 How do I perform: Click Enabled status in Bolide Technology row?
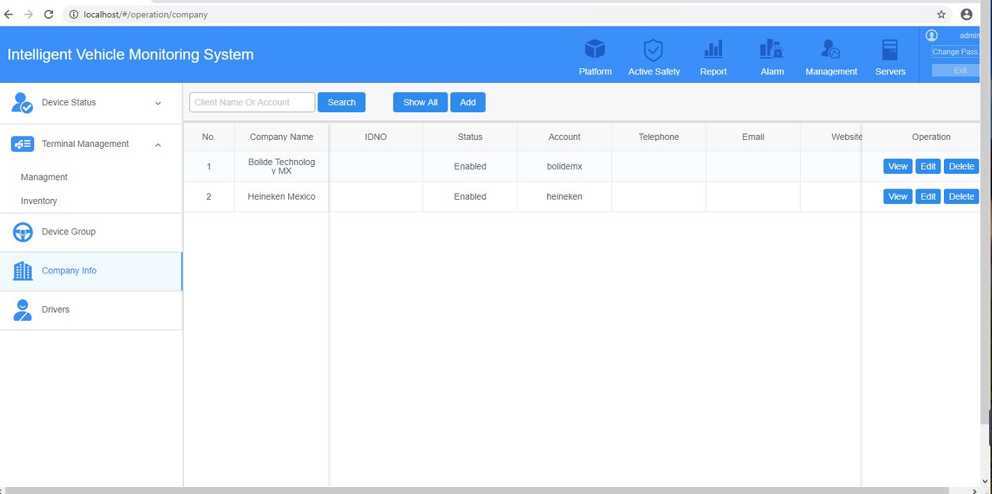(470, 166)
